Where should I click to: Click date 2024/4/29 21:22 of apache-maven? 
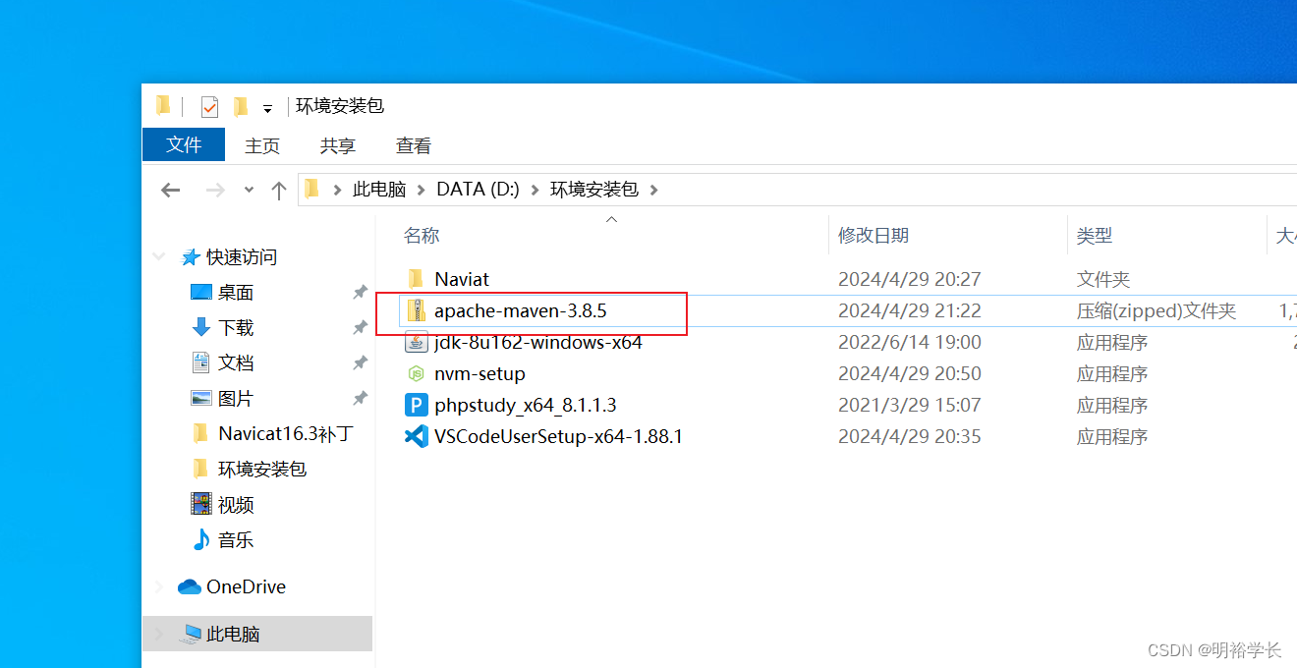click(910, 310)
